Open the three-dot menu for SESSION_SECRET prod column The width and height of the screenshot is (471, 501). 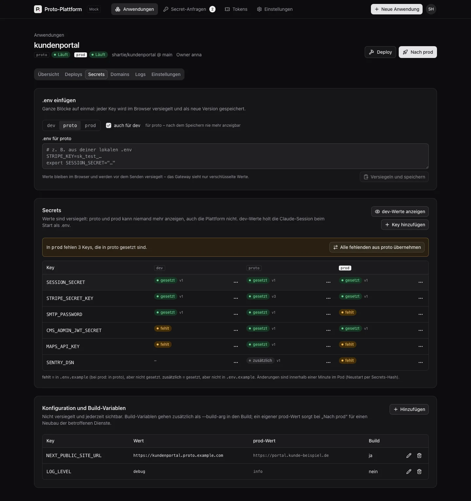(421, 282)
